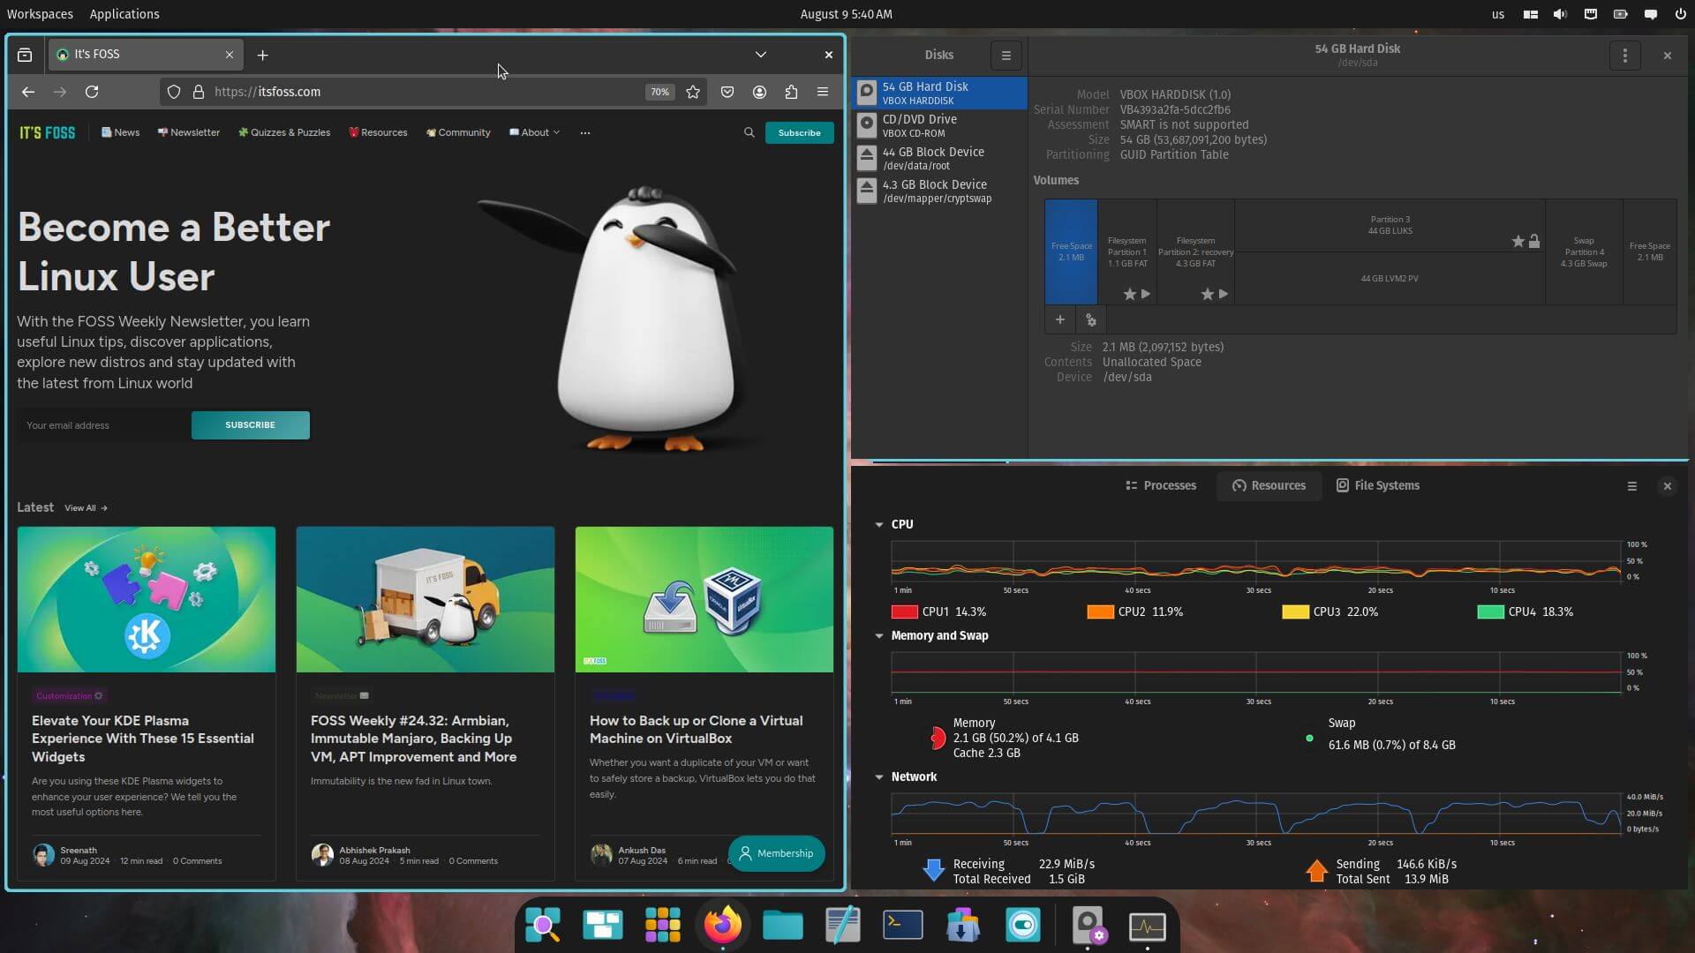Image resolution: width=1695 pixels, height=953 pixels.
Task: Open the search icon on the It's FOSS site
Action: (749, 132)
